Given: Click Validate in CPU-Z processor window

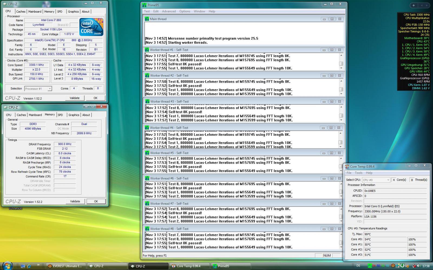Looking at the screenshot, I should 74,98.
